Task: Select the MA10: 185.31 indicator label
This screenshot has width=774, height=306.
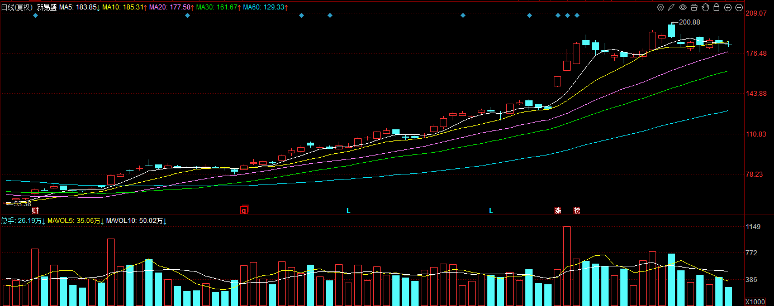Action: tap(125, 7)
